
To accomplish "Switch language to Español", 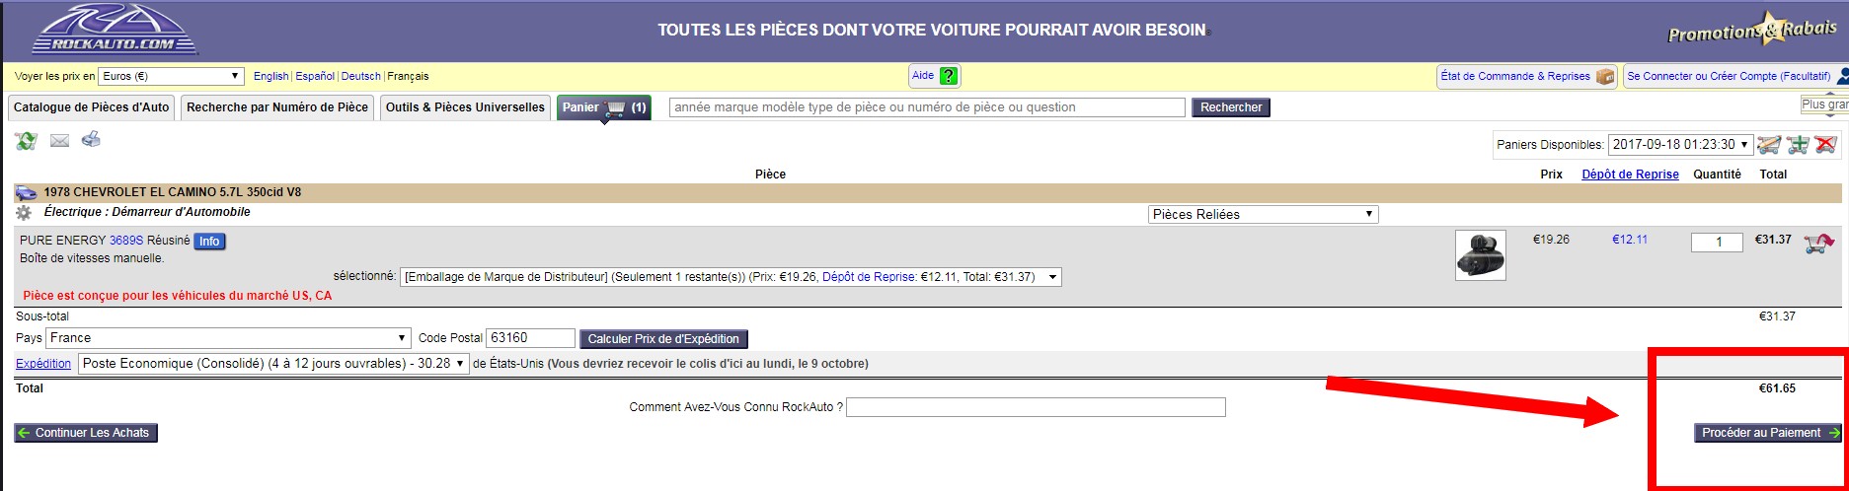I will 315,76.
